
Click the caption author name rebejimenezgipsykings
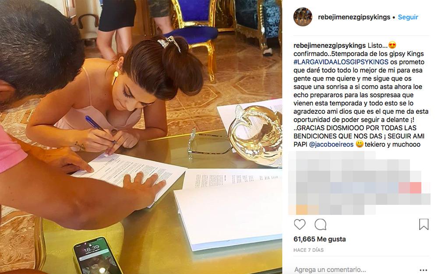click(330, 46)
